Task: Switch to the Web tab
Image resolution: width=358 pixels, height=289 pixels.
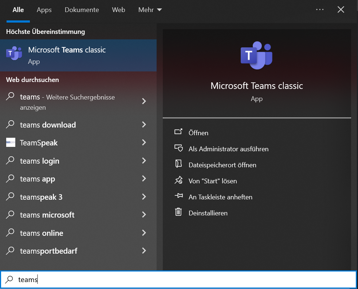Action: coord(118,10)
